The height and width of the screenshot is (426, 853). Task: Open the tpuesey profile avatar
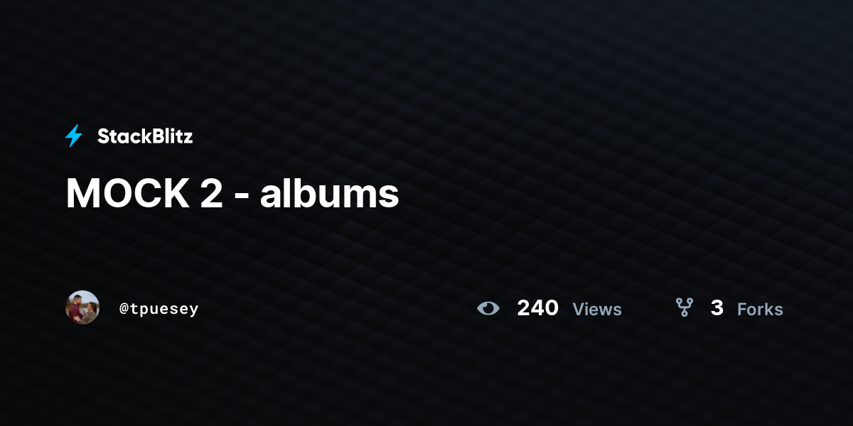[x=82, y=307]
